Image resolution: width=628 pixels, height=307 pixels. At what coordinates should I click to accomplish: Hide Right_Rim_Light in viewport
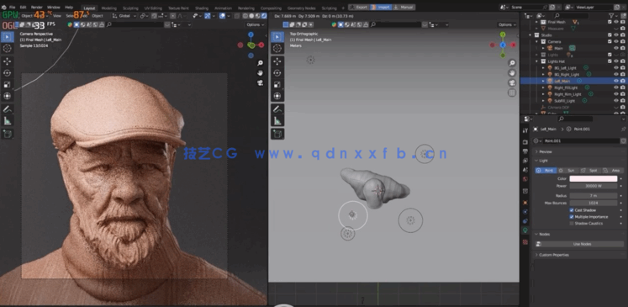(616, 94)
